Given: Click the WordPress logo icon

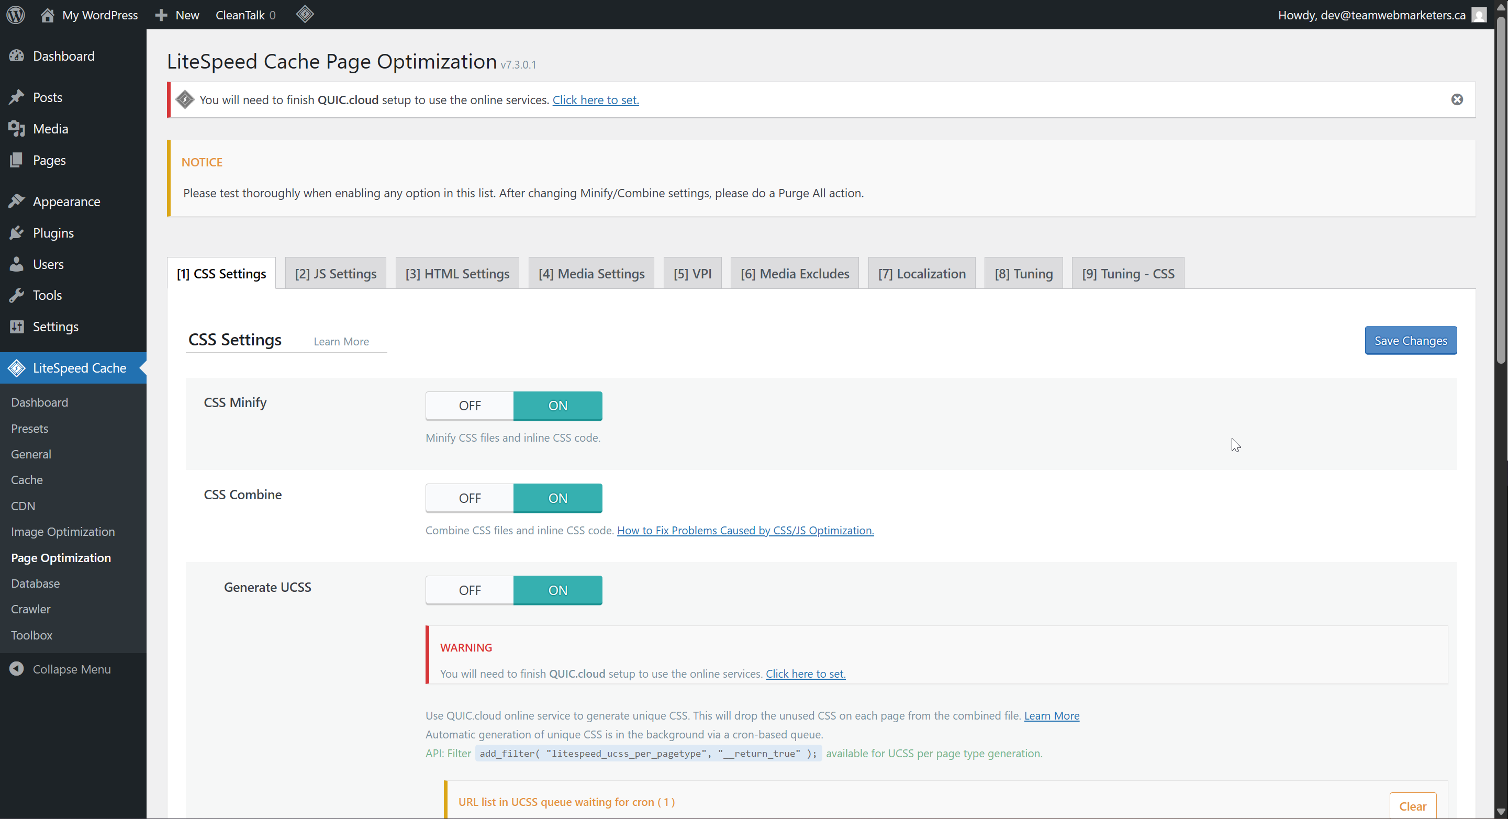Looking at the screenshot, I should tap(16, 15).
